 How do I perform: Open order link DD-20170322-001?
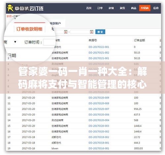tap(99, 47)
